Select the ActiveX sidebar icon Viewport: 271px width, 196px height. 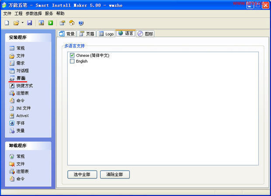tap(12, 115)
